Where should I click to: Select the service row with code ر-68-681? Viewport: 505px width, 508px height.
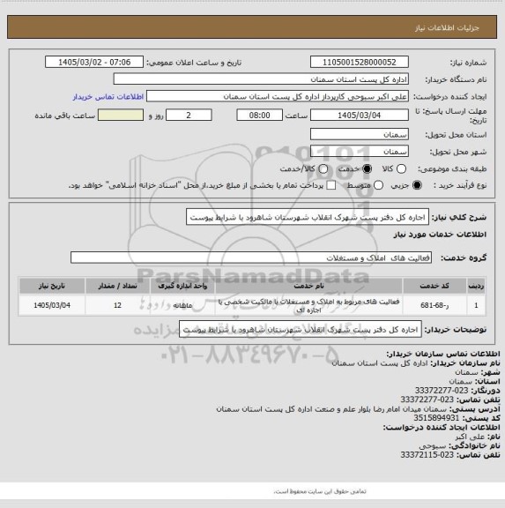tap(252, 305)
